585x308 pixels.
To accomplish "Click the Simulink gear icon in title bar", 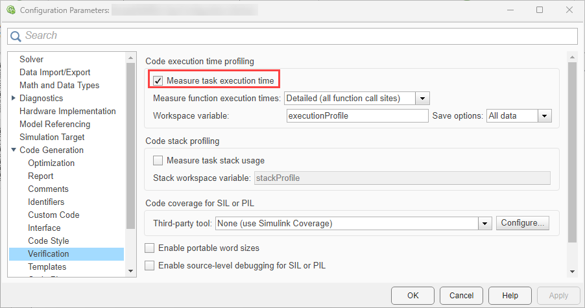I will coord(10,10).
